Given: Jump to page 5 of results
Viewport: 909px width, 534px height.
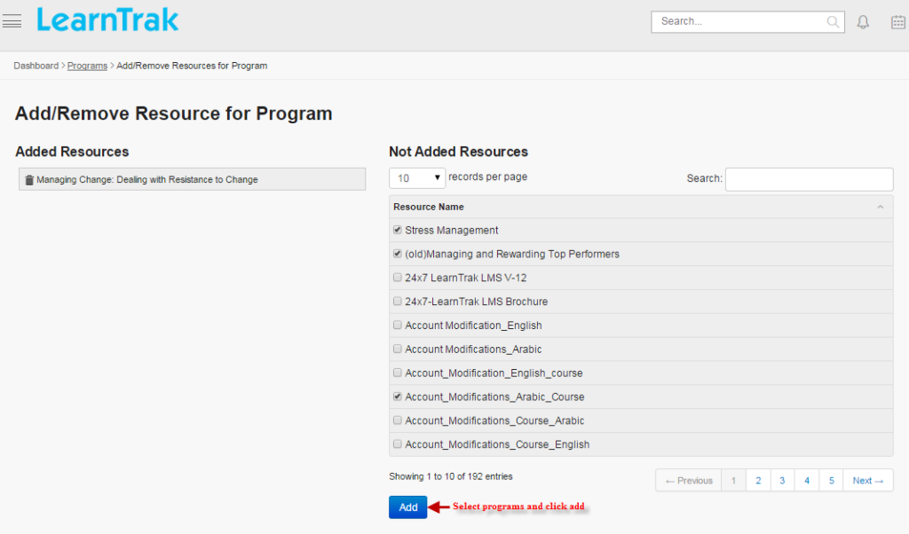Looking at the screenshot, I should [x=831, y=481].
